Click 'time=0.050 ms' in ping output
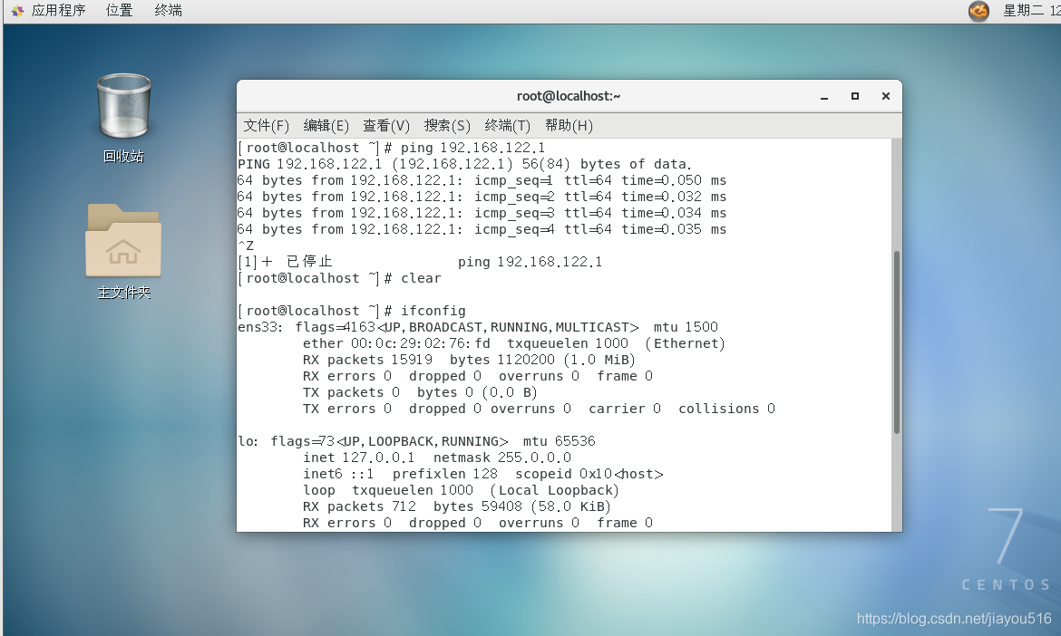This screenshot has height=636, width=1061. click(x=674, y=180)
